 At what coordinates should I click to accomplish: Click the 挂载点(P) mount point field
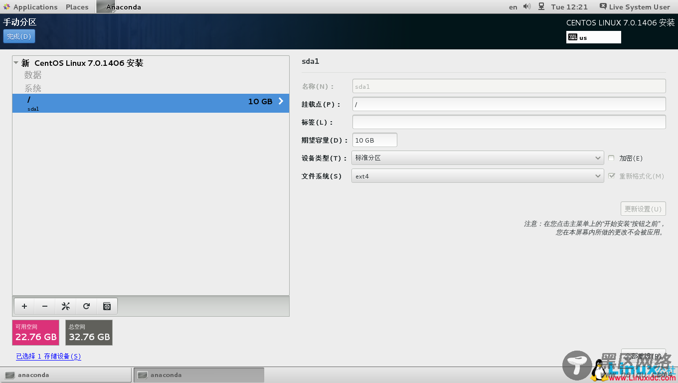[x=509, y=104]
